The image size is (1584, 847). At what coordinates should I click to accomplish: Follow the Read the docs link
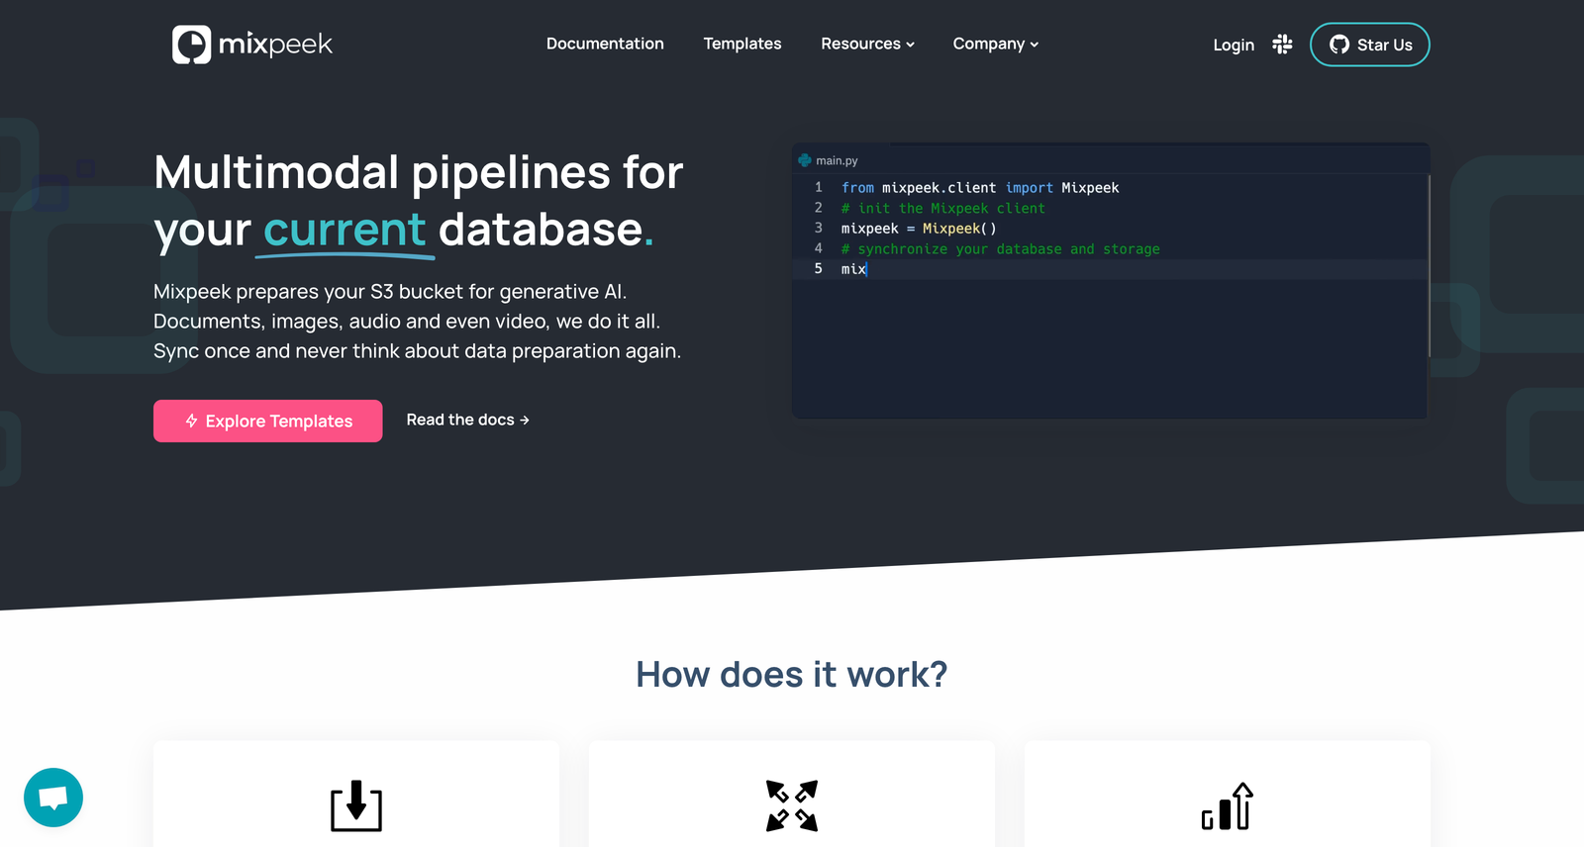[x=467, y=420]
